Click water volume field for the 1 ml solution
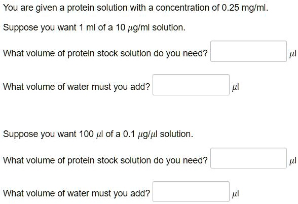This screenshot has height=204, width=298. pos(191,85)
